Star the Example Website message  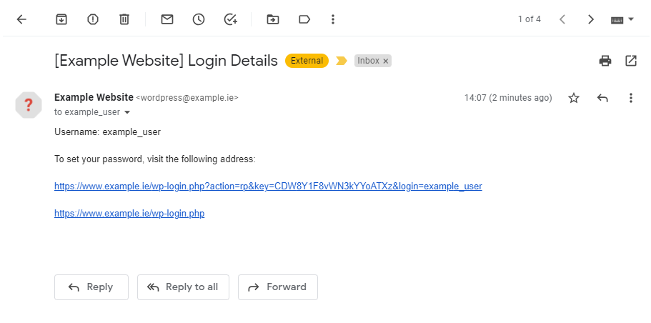[574, 98]
